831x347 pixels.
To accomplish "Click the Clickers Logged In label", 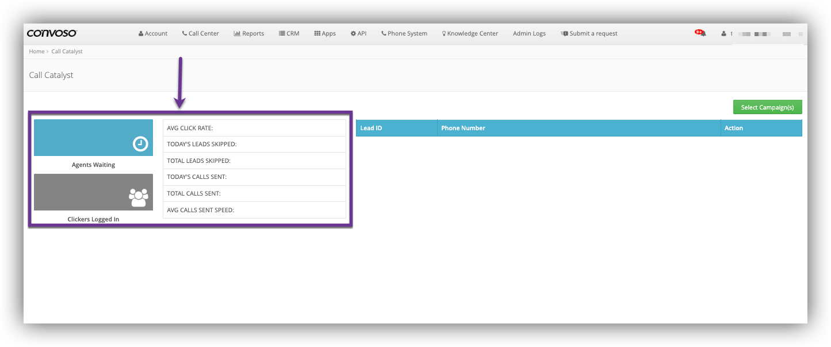I will click(x=94, y=219).
